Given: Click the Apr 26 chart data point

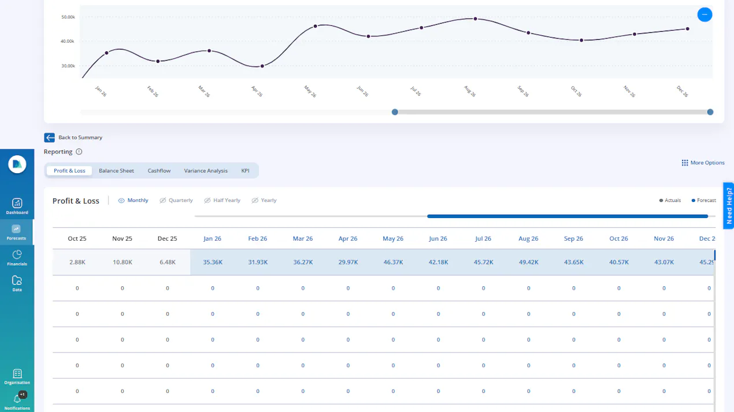Looking at the screenshot, I should pyautogui.click(x=262, y=66).
